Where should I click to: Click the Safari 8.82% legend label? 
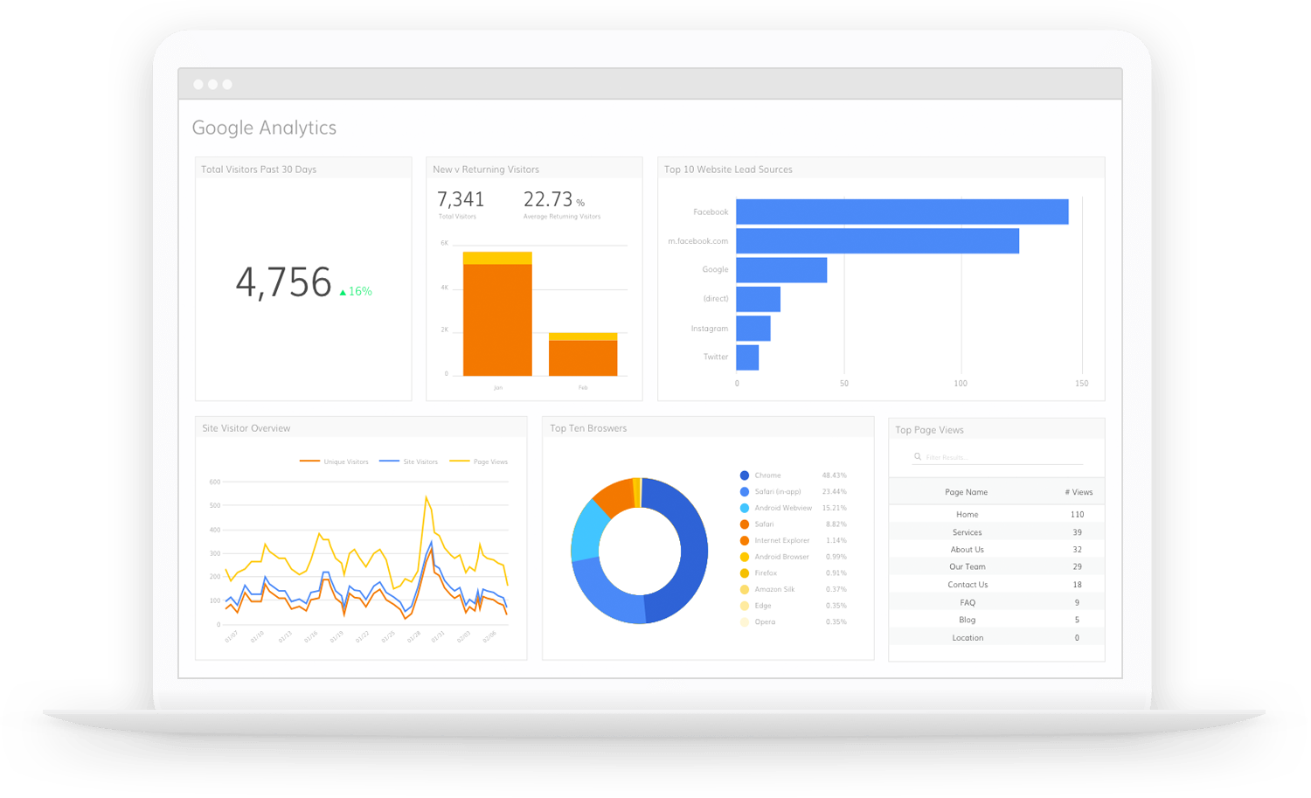(764, 524)
